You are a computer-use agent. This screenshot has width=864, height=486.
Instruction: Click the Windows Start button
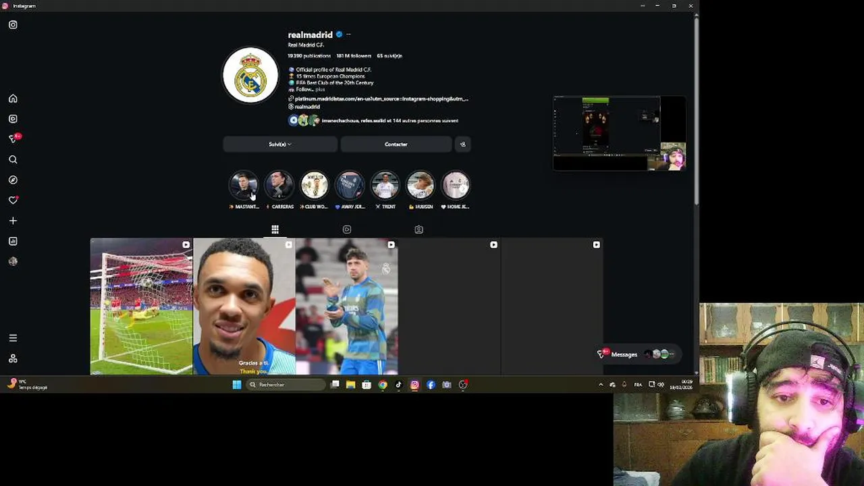(237, 385)
